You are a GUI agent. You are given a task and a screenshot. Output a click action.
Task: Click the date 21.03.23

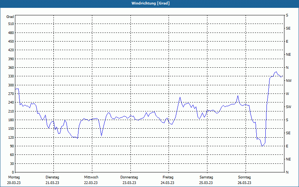[52, 183]
